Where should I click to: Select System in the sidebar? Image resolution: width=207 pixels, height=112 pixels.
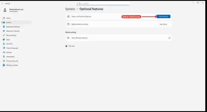tap(9, 22)
